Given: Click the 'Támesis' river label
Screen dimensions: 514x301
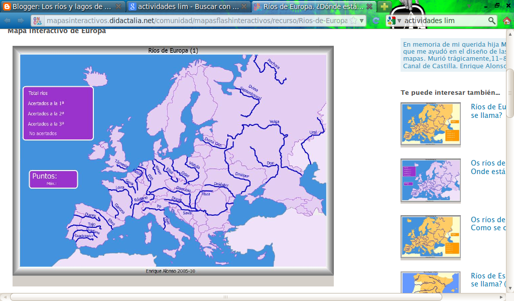Looking at the screenshot, I should point(121,164).
